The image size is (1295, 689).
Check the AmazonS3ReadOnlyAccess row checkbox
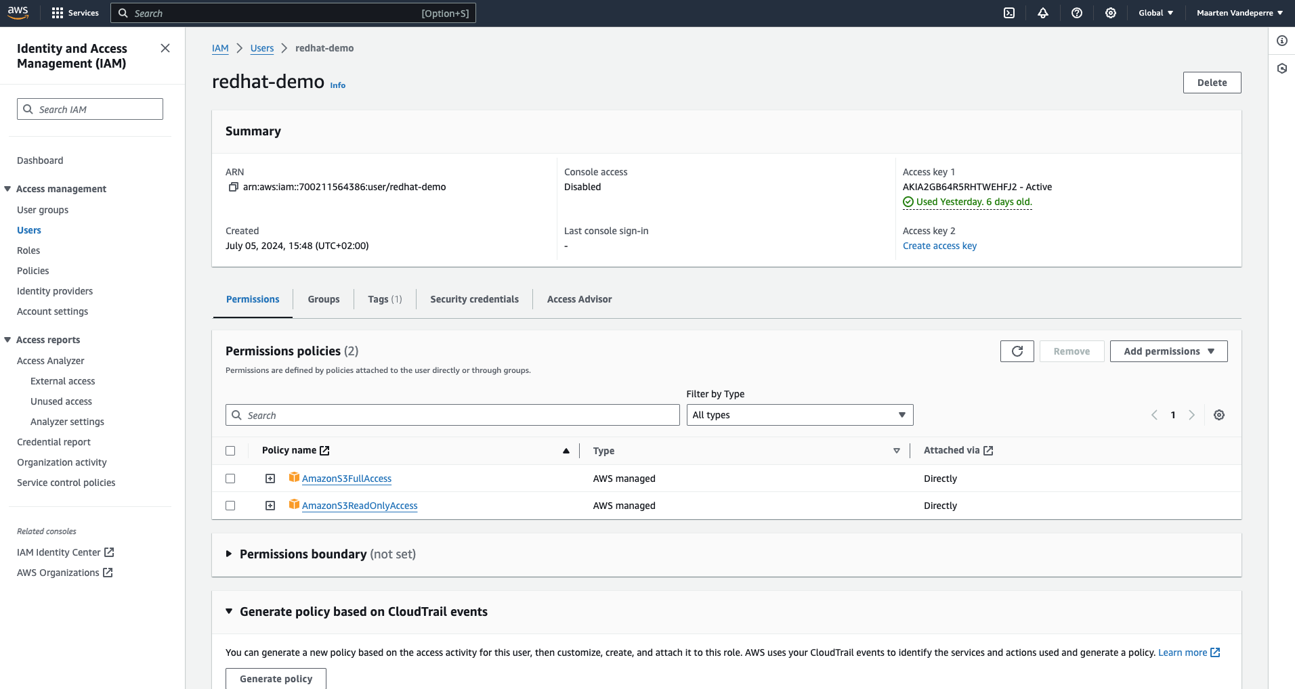click(230, 506)
